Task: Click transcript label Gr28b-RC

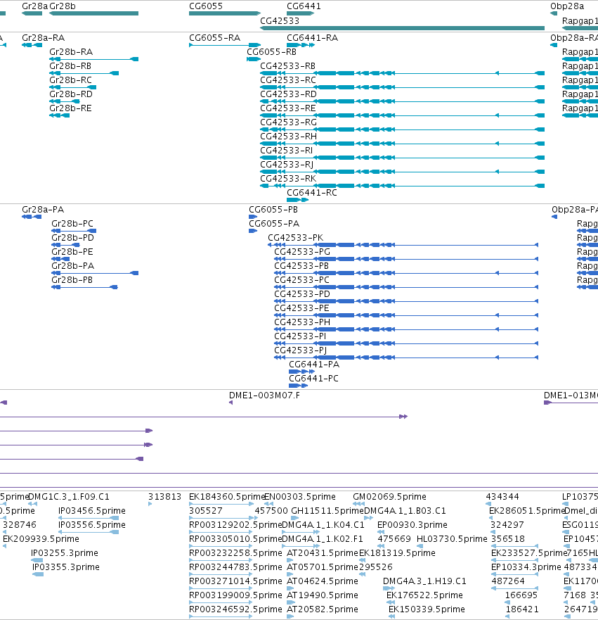Action: [70, 80]
